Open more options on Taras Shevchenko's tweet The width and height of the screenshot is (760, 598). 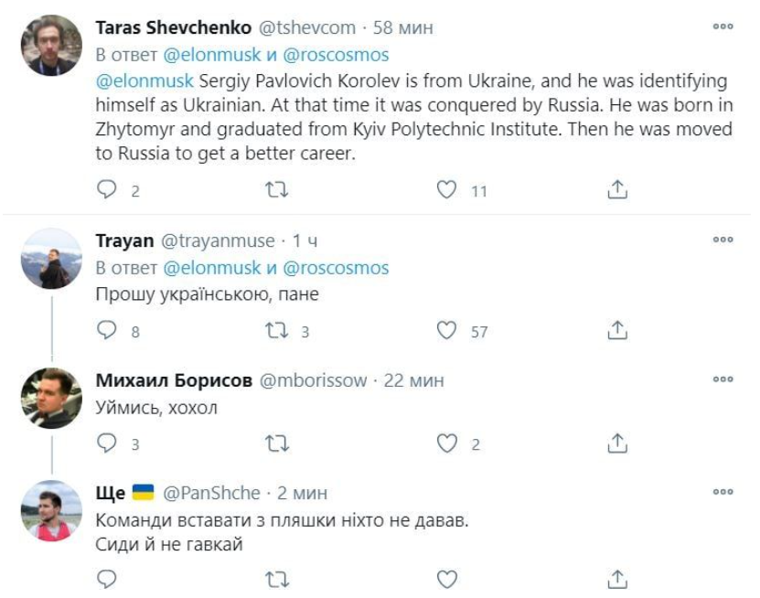(723, 27)
